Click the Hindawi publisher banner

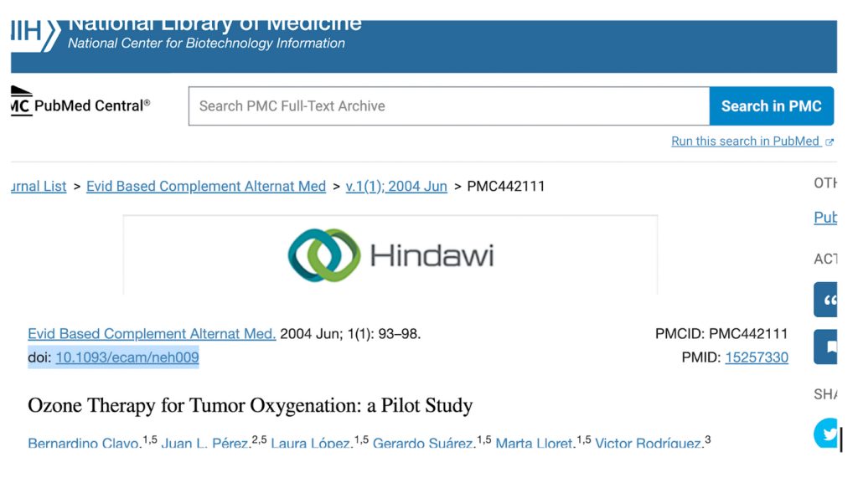390,255
